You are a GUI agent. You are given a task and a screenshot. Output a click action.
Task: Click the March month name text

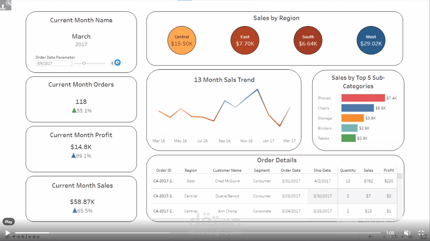(x=81, y=36)
